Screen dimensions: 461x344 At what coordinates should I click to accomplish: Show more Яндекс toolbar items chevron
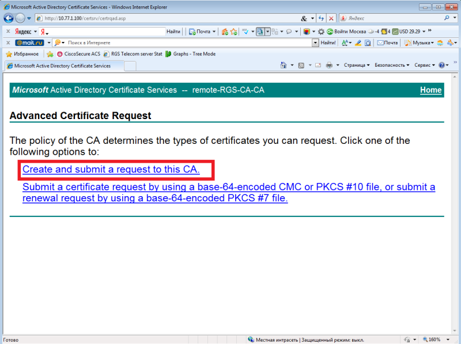429,30
